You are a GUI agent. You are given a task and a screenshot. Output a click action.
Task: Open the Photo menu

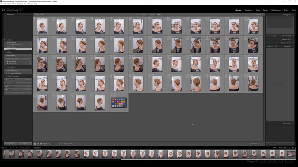tap(14, 4)
